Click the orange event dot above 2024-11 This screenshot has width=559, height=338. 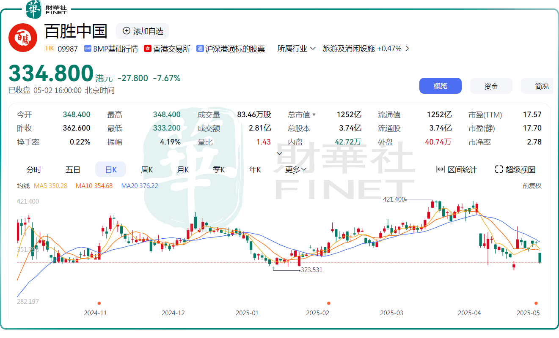99,303
